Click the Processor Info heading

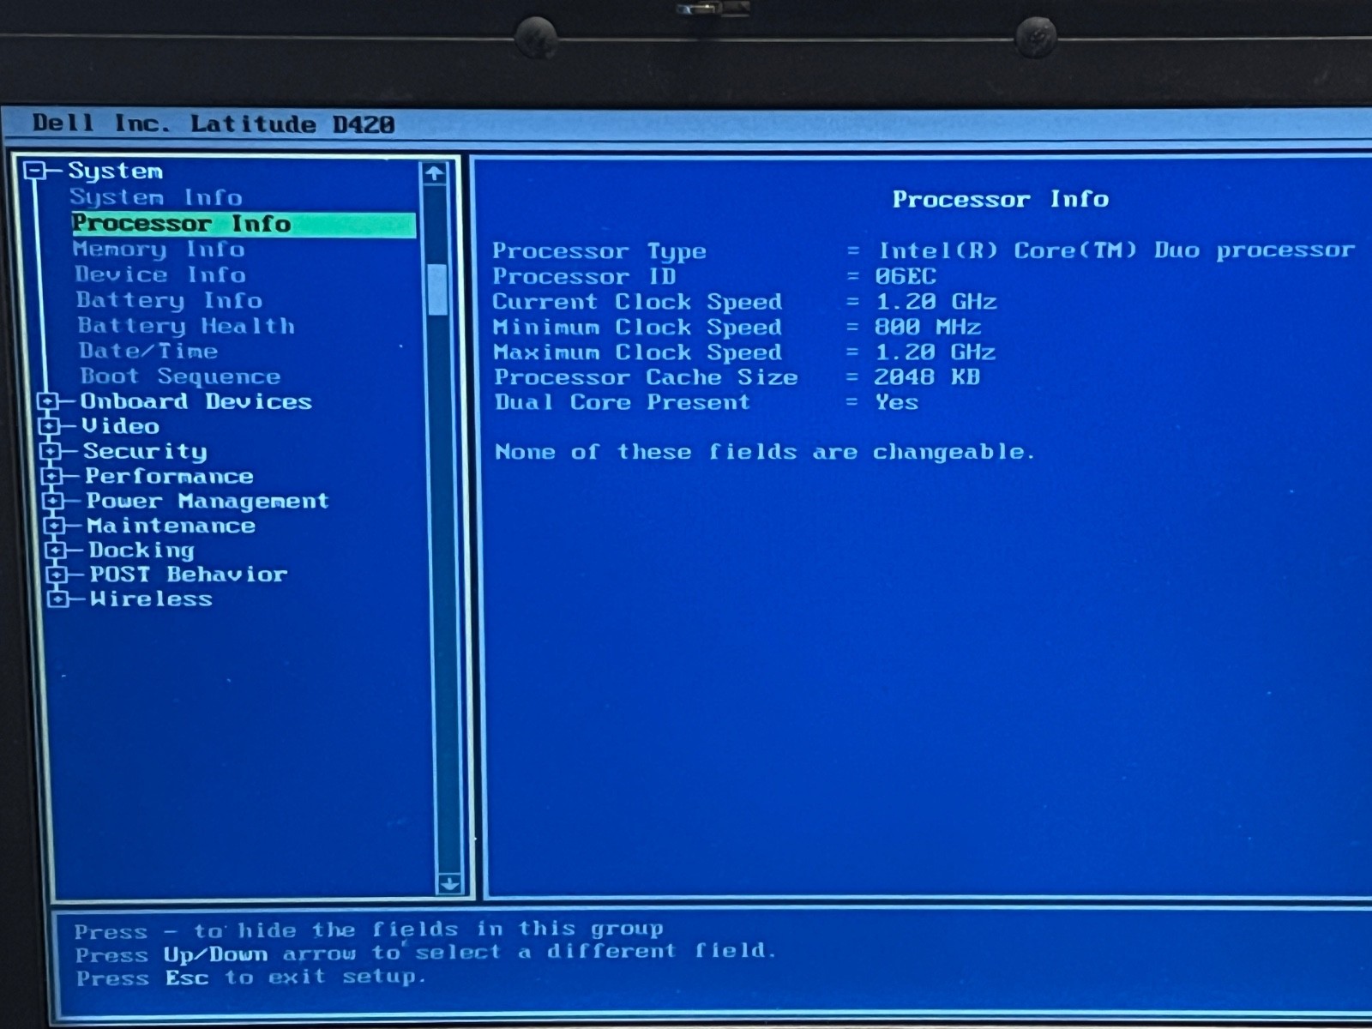1001,199
